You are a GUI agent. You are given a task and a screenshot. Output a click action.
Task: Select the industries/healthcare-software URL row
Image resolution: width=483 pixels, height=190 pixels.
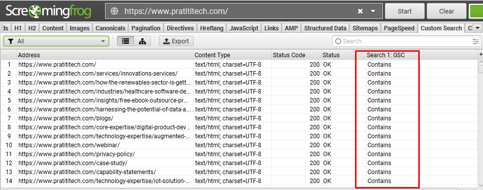point(105,92)
